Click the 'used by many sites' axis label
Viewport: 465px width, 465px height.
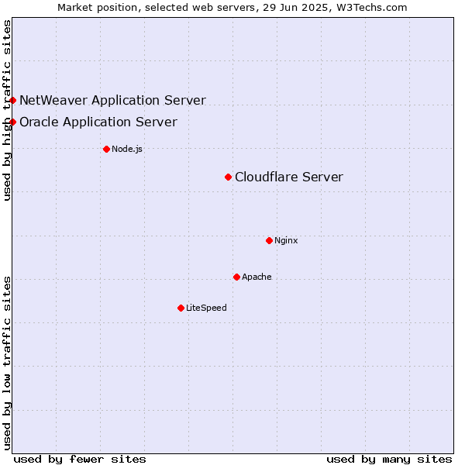click(x=389, y=460)
